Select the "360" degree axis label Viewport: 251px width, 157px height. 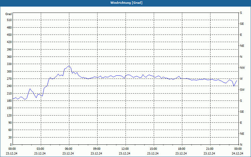click(x=9, y=57)
